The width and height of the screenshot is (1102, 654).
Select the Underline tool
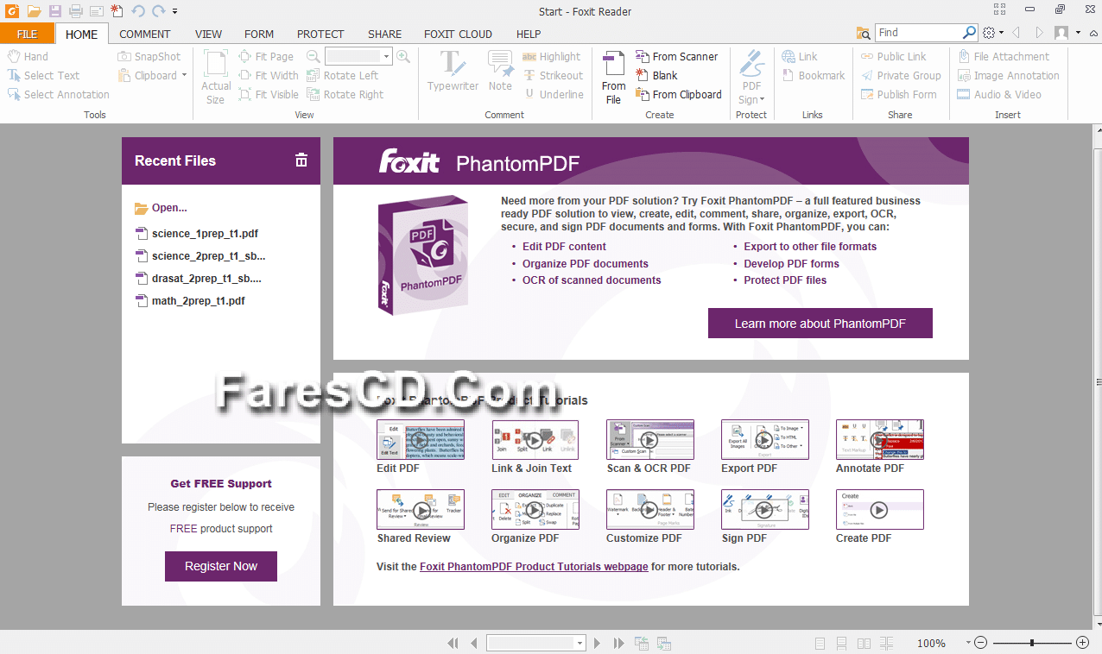pos(553,94)
